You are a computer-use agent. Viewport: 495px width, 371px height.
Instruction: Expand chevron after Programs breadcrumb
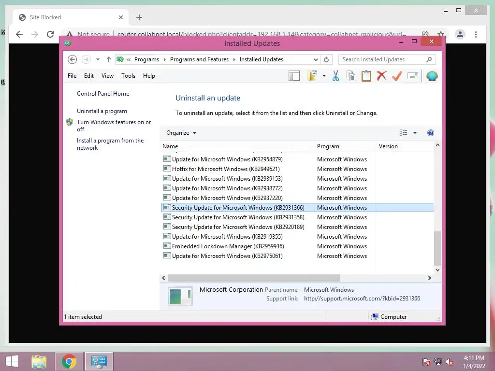click(164, 59)
